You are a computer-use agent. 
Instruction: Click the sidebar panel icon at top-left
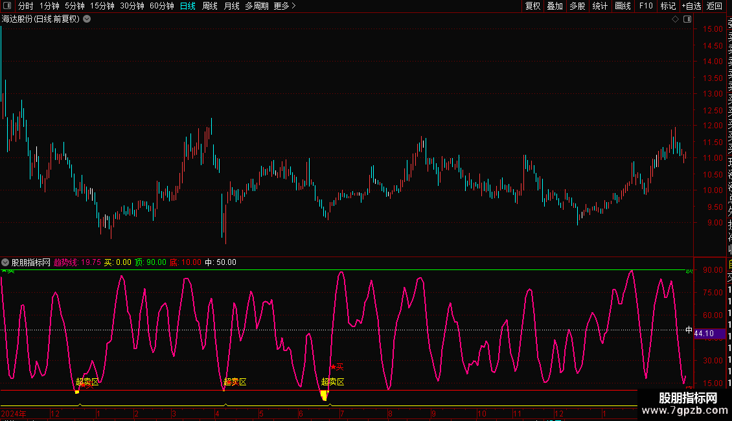click(7, 6)
